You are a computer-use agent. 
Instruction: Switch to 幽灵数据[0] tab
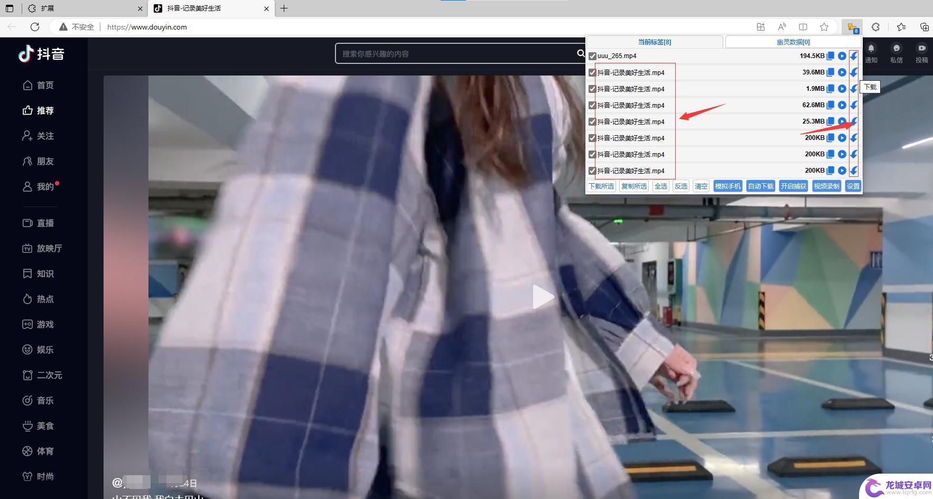click(x=793, y=42)
